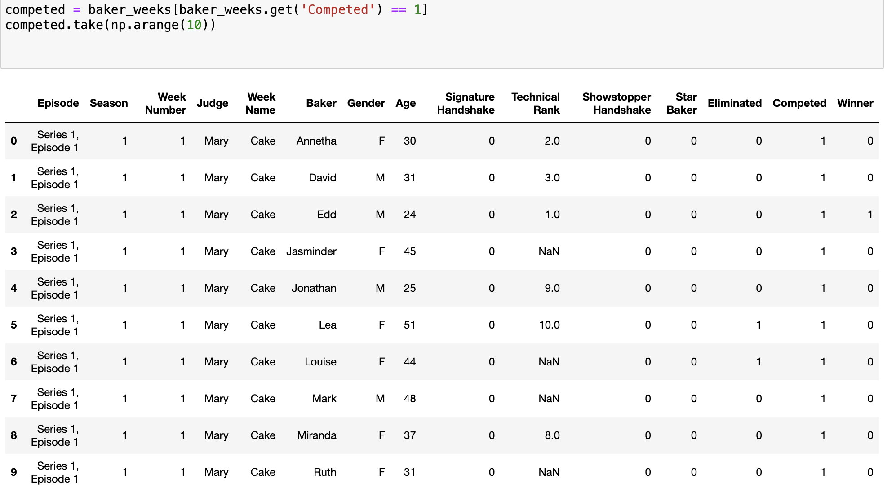The width and height of the screenshot is (896, 501).
Task: Click the code cell input area
Action: [x=442, y=34]
